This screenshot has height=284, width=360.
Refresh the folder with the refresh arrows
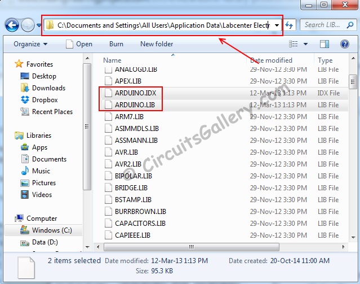(x=289, y=25)
